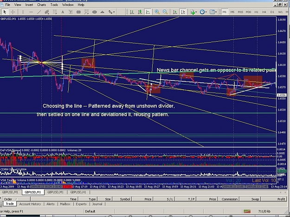290x217 pixels.
Task: Pick the Vertical Line drawing tool
Action: tap(23, 12)
